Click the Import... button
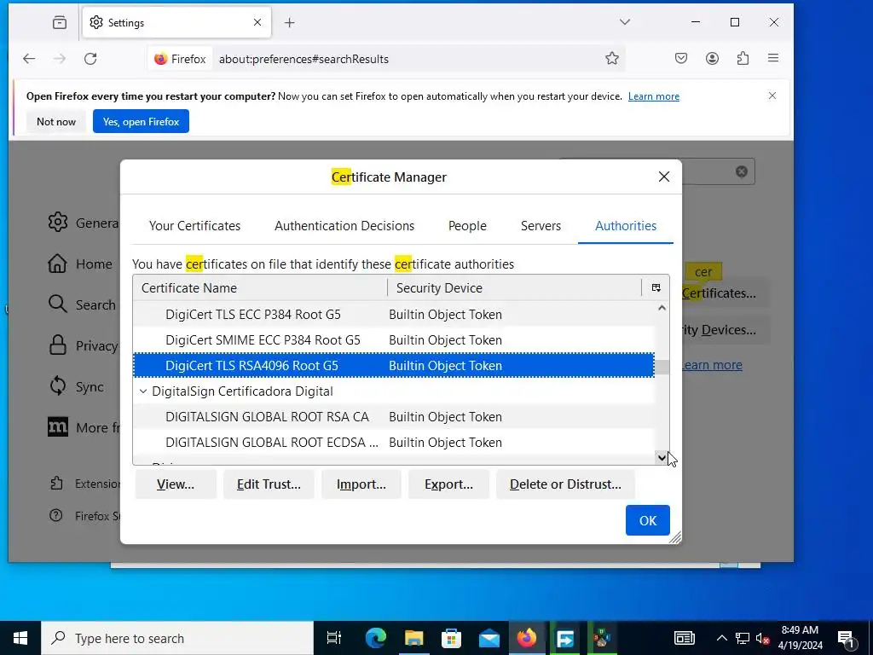 coord(361,484)
